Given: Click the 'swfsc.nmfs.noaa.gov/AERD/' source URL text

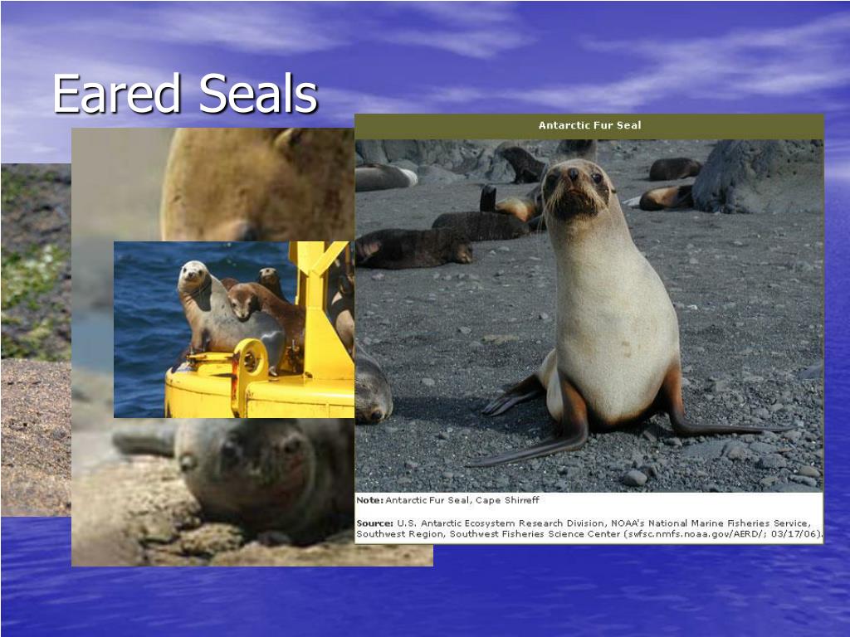Looking at the screenshot, I should point(697,534).
